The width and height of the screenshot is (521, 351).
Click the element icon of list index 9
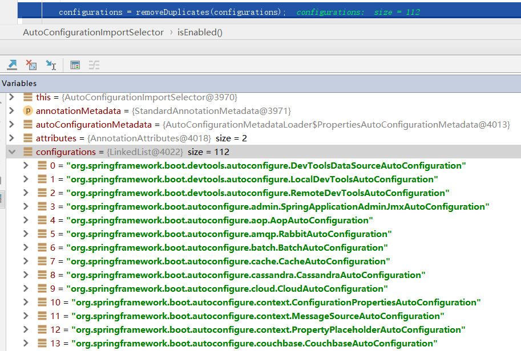[42, 288]
